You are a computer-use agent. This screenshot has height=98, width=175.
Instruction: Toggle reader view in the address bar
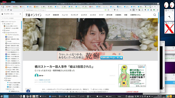(108, 10)
